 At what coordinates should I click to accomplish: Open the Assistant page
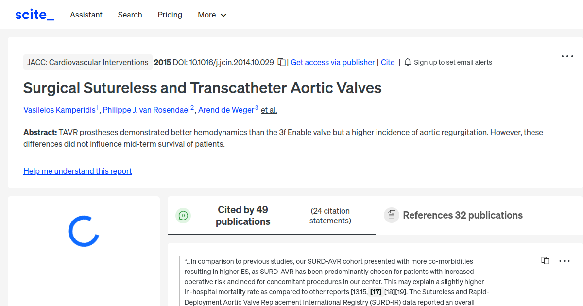(86, 15)
